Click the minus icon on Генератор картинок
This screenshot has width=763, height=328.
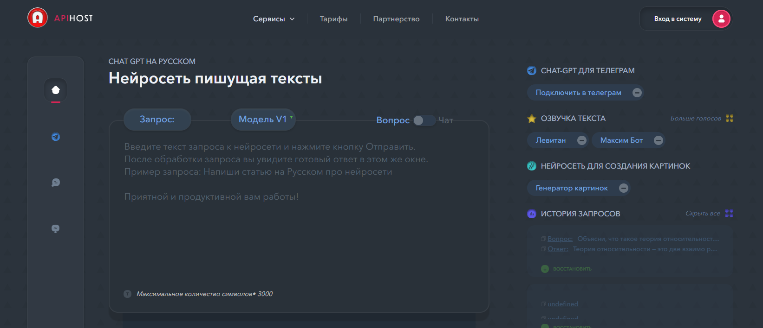pos(624,188)
